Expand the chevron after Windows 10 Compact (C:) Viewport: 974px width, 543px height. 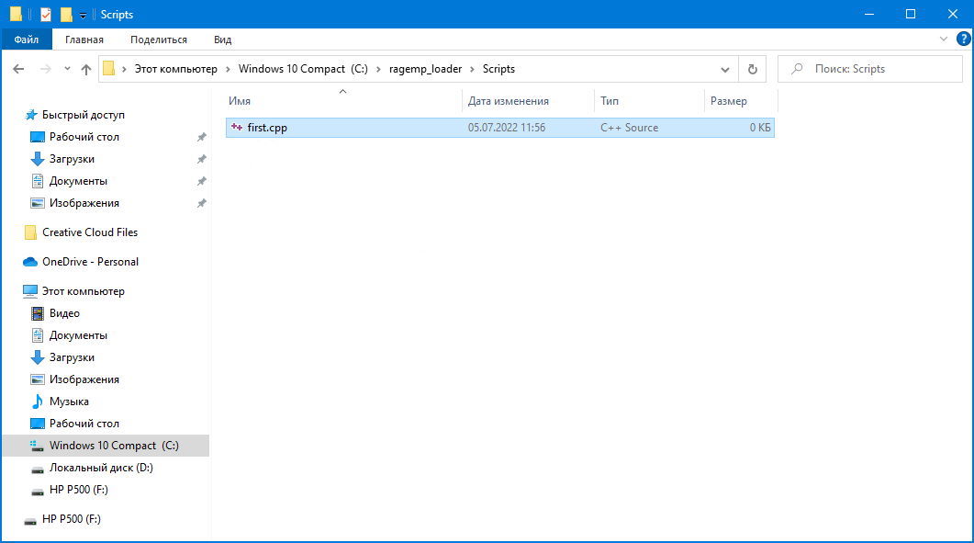[x=378, y=69]
